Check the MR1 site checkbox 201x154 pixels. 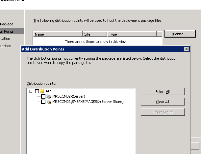point(37,91)
